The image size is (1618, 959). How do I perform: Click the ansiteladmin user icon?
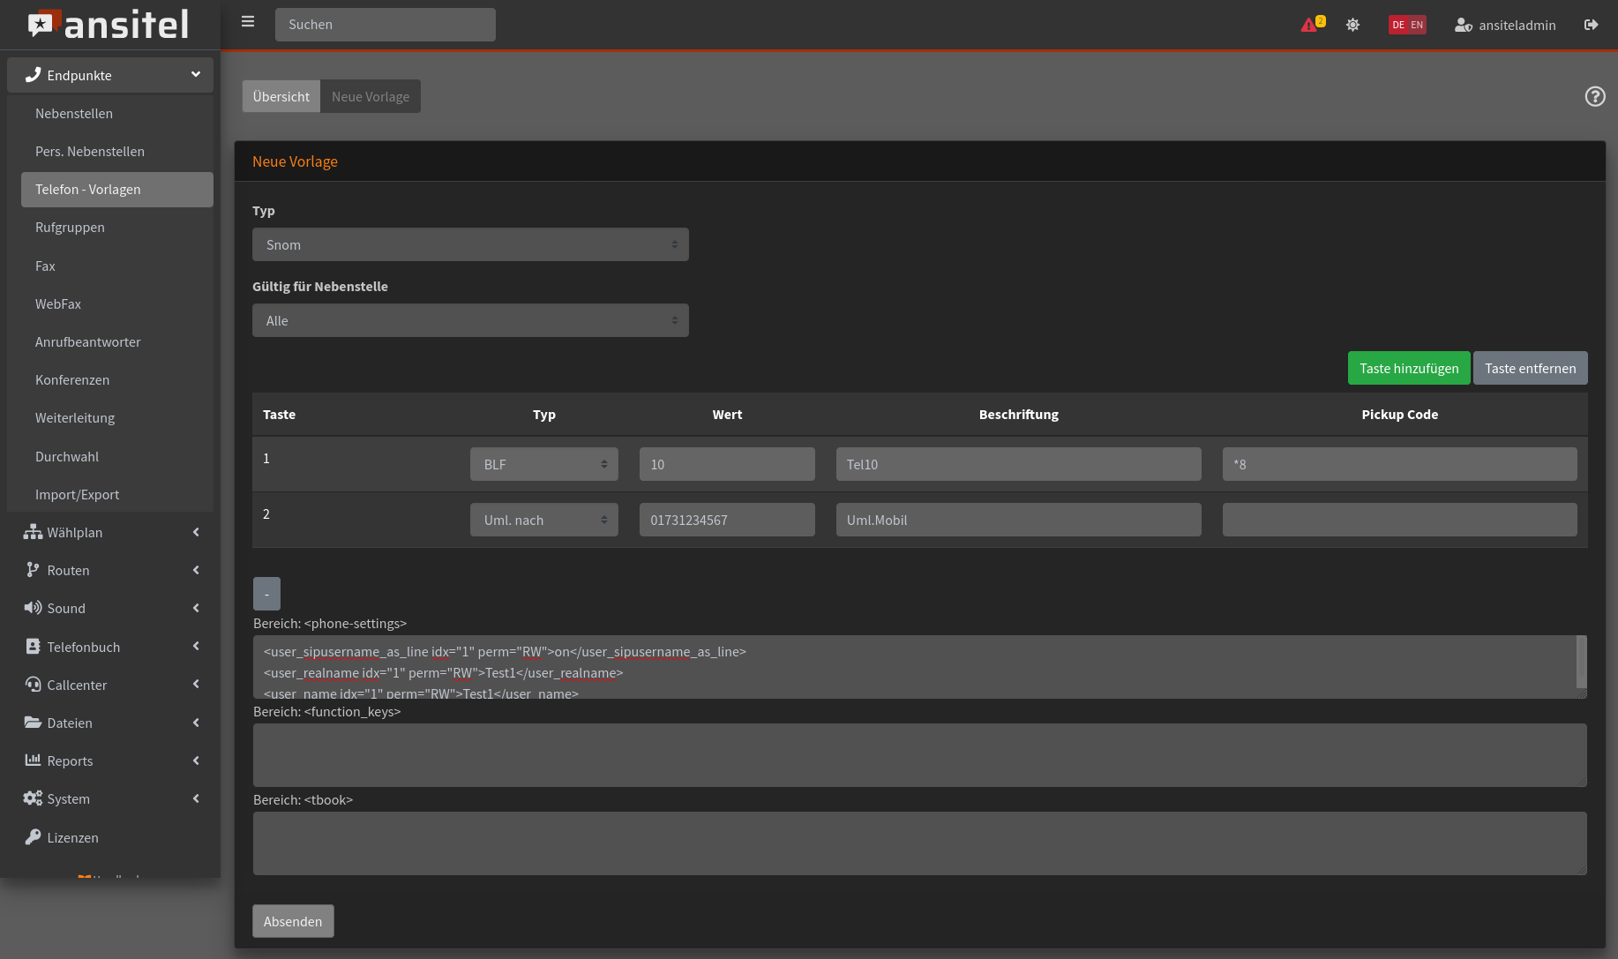tap(1463, 25)
